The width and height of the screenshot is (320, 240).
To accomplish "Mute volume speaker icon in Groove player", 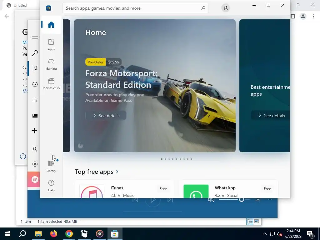I will click(x=211, y=200).
